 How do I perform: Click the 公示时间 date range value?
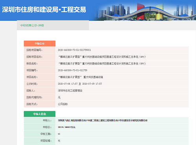point(80,84)
